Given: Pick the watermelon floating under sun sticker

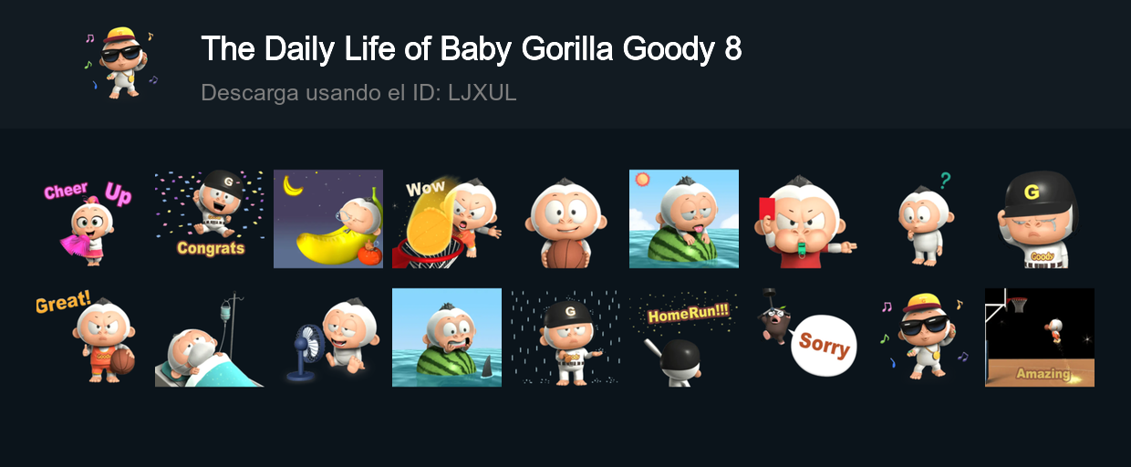Looking at the screenshot, I should click(684, 219).
